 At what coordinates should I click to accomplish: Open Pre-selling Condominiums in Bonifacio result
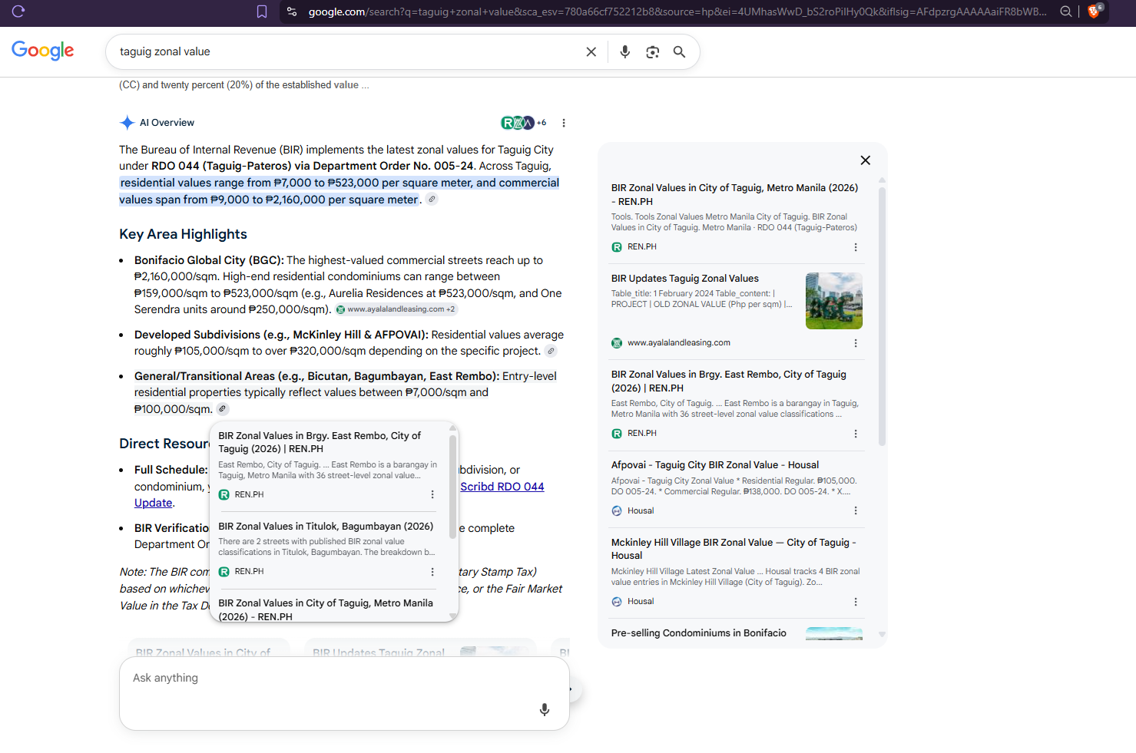point(699,633)
